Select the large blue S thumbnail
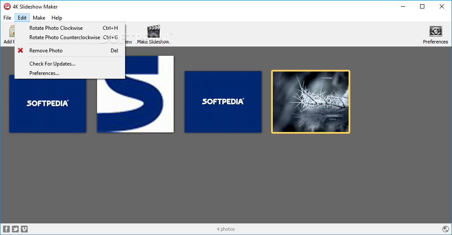This screenshot has height=235, width=452. click(135, 94)
